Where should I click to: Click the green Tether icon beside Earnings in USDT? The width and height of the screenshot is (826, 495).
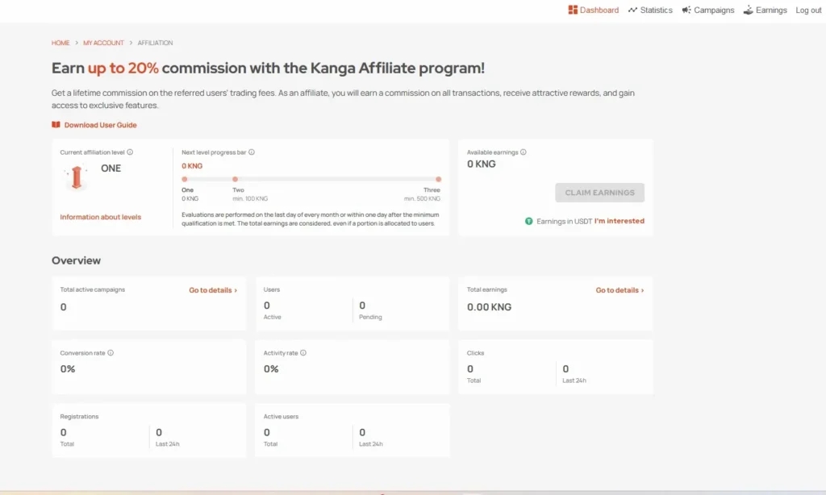point(529,221)
